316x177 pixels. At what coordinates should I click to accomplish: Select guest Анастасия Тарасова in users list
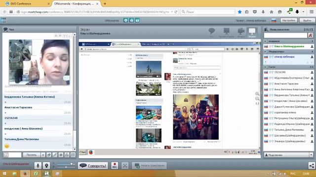pyautogui.click(x=288, y=84)
